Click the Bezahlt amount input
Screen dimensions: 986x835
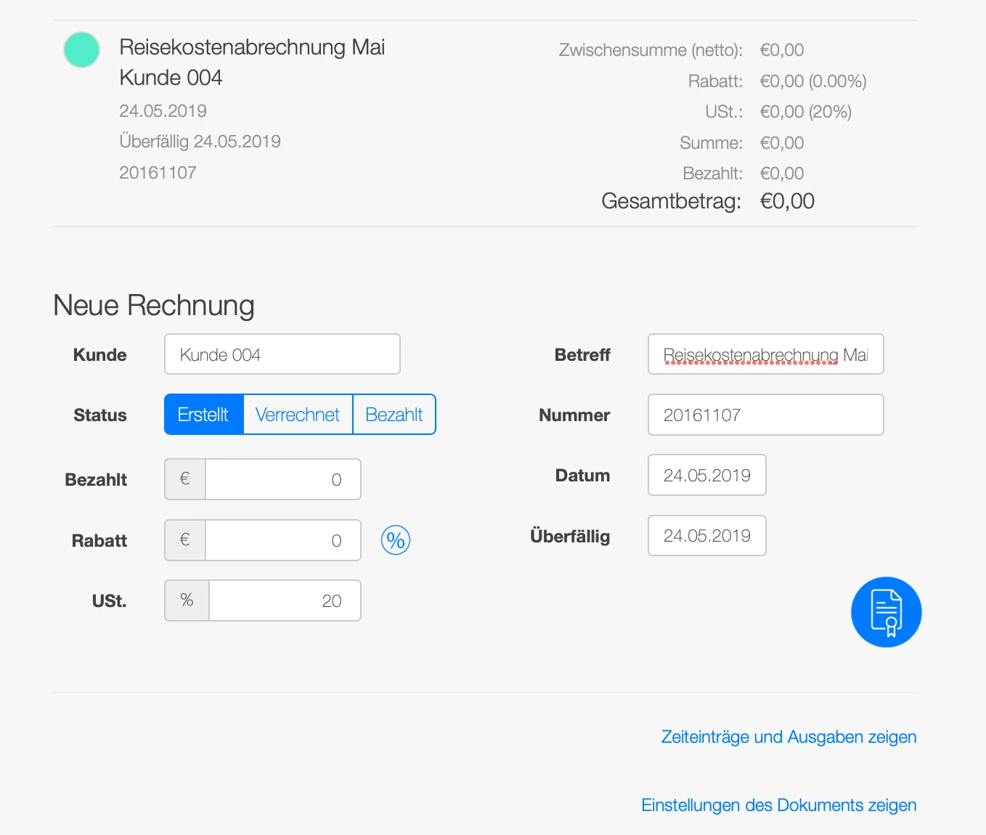[283, 479]
